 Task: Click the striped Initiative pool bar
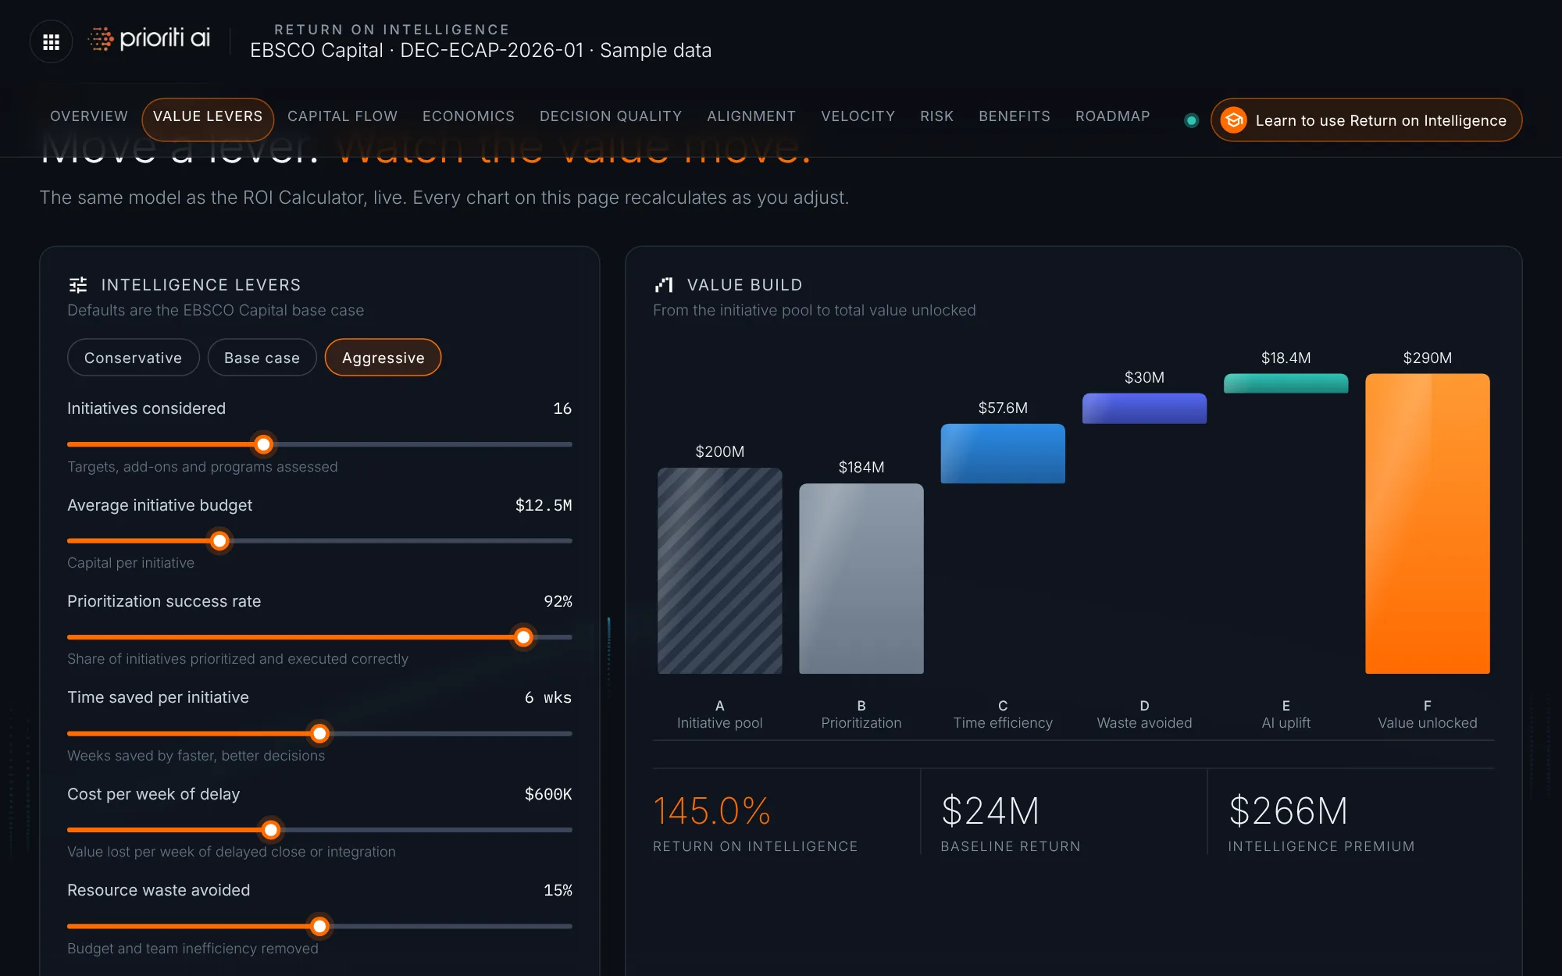pyautogui.click(x=719, y=571)
